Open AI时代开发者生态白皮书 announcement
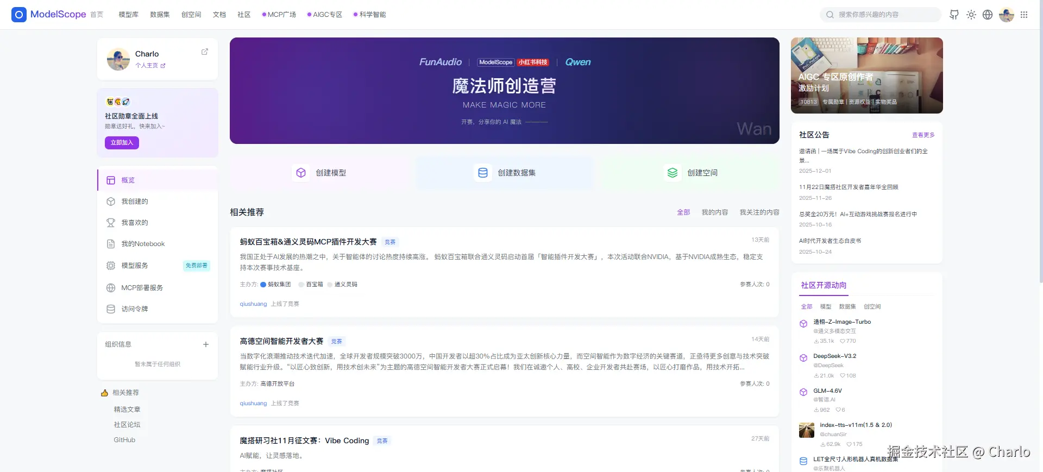The height and width of the screenshot is (472, 1043). [x=830, y=241]
